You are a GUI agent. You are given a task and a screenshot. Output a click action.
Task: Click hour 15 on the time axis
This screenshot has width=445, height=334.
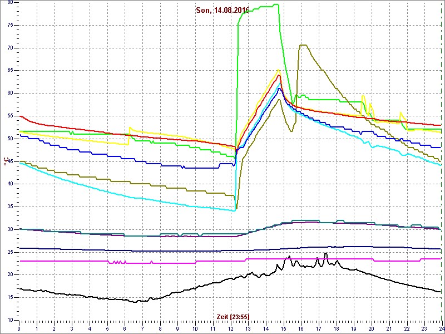click(284, 328)
